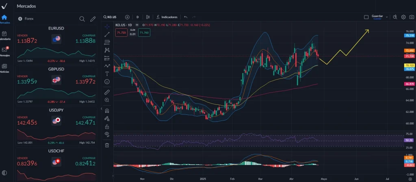Select the emoji smiley tool
The image size is (416, 182).
(107, 82)
